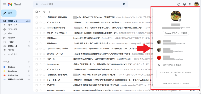Open the 受信トレイ folder
The height and width of the screenshot is (94, 201).
pyautogui.click(x=16, y=21)
